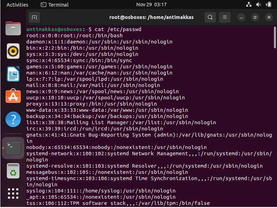Image resolution: width=277 pixels, height=208 pixels.
Task: Click the prompt text antimakkas@osboxes
Action: click(54, 29)
